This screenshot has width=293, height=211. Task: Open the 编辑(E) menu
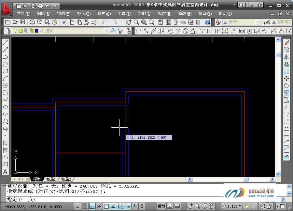pyautogui.click(x=44, y=14)
